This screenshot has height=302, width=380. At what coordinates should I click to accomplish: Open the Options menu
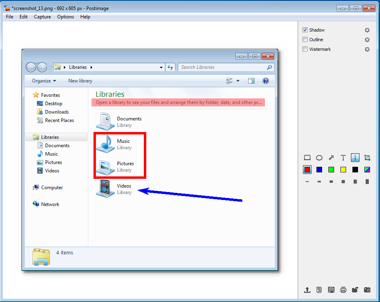pyautogui.click(x=65, y=17)
